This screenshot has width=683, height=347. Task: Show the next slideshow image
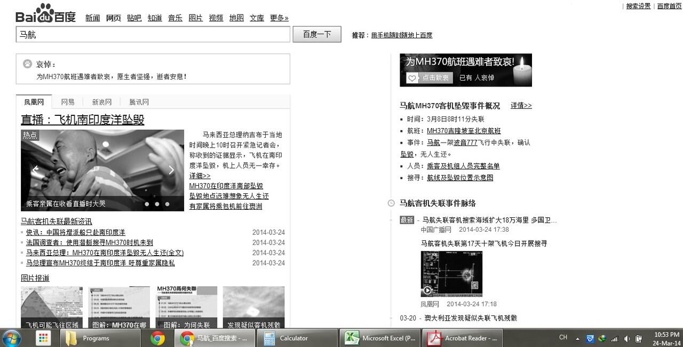click(171, 170)
